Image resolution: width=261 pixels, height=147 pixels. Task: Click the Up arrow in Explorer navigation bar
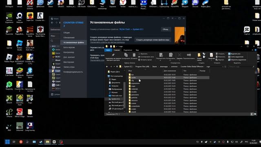coord(117,67)
